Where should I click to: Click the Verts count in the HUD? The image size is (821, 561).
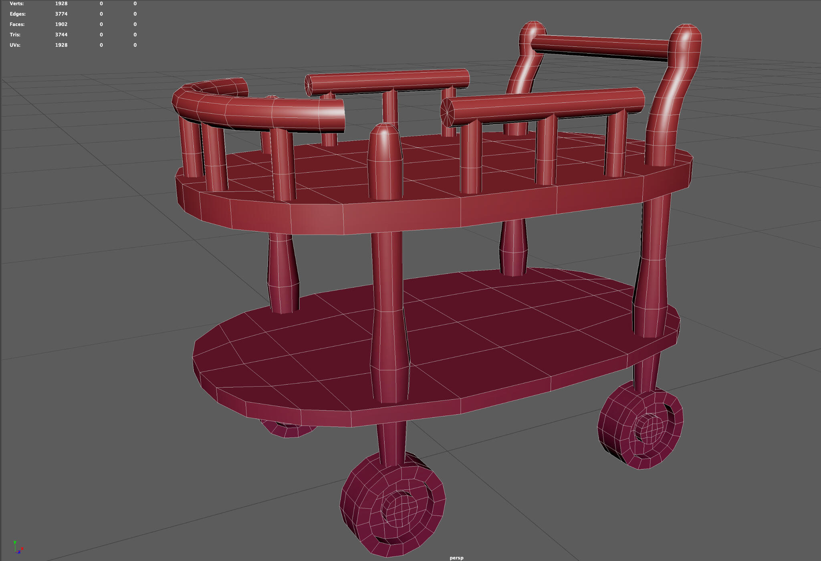(60, 3)
